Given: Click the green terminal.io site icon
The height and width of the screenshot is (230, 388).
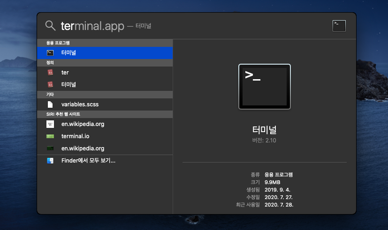Looking at the screenshot, I should tap(50, 136).
